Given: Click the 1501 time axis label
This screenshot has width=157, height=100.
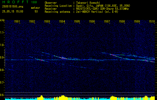Looking at the screenshot, I should [x=17, y=21].
